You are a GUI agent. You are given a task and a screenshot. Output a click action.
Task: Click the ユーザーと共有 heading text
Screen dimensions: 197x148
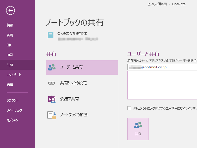143,54
